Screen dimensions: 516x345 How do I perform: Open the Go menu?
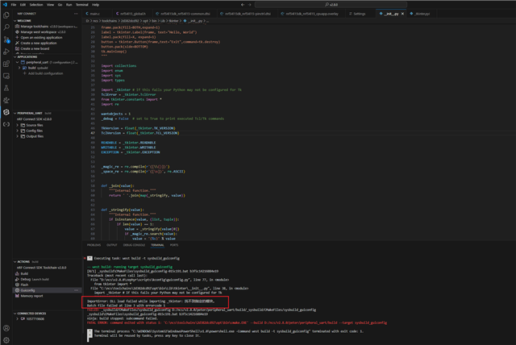click(x=60, y=5)
